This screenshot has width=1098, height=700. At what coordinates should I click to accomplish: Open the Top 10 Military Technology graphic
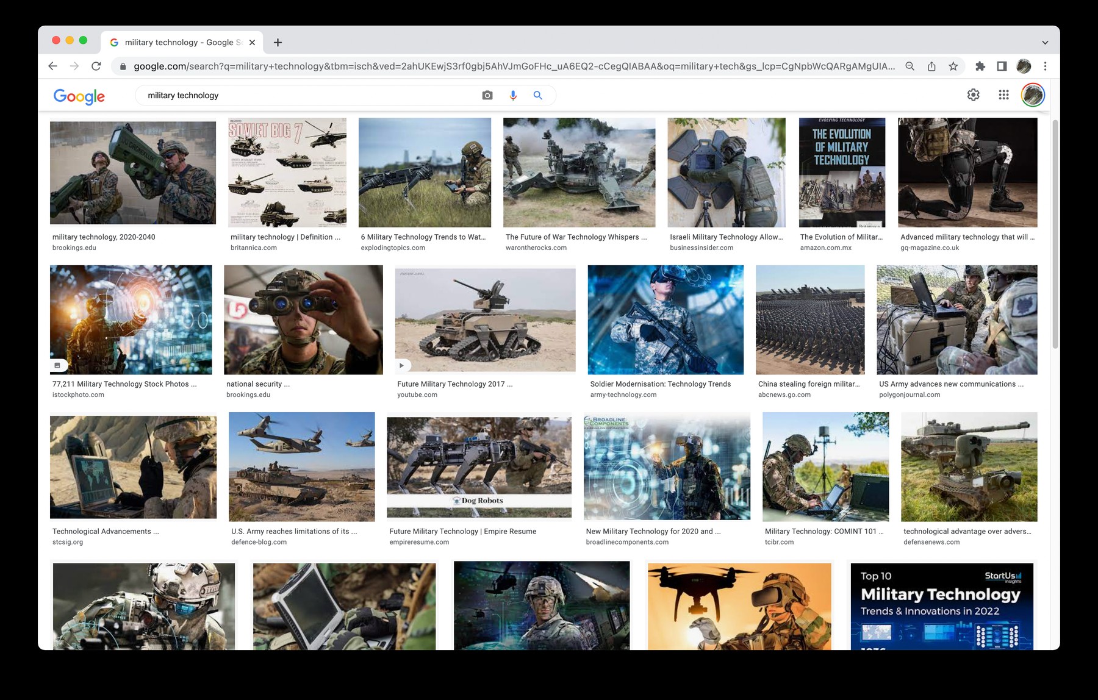coord(942,606)
